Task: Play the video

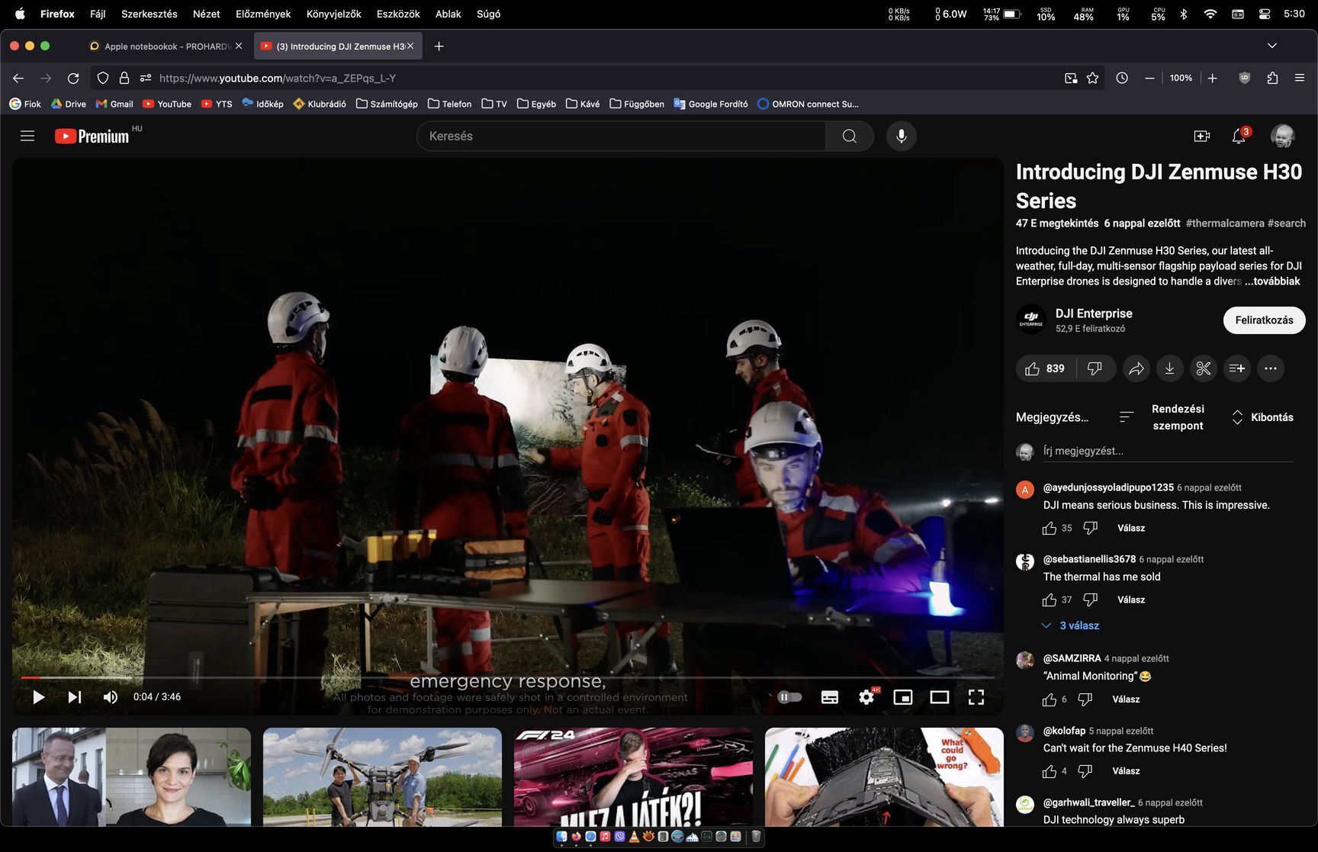Action: 38,696
